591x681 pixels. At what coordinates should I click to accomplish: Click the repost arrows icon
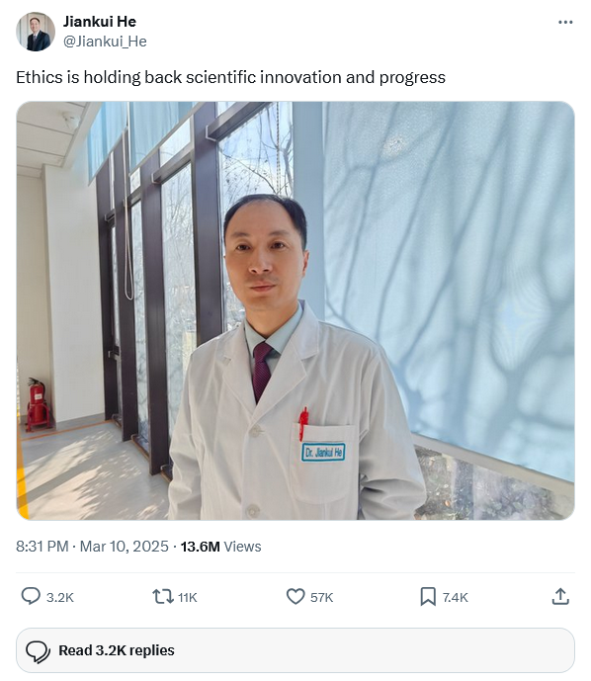point(163,597)
